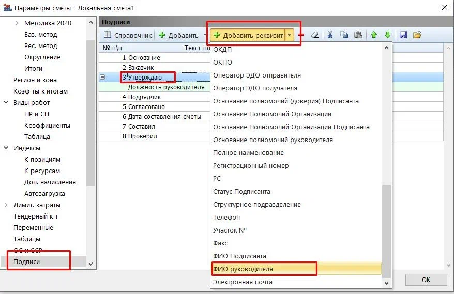Select Должность руководителя sub-row

155,87
